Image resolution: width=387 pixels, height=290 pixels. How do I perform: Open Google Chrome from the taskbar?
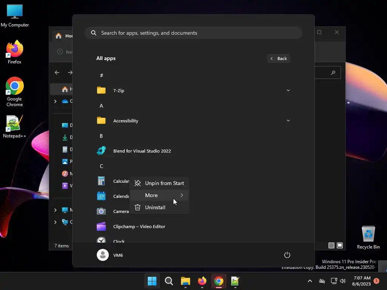(219, 281)
